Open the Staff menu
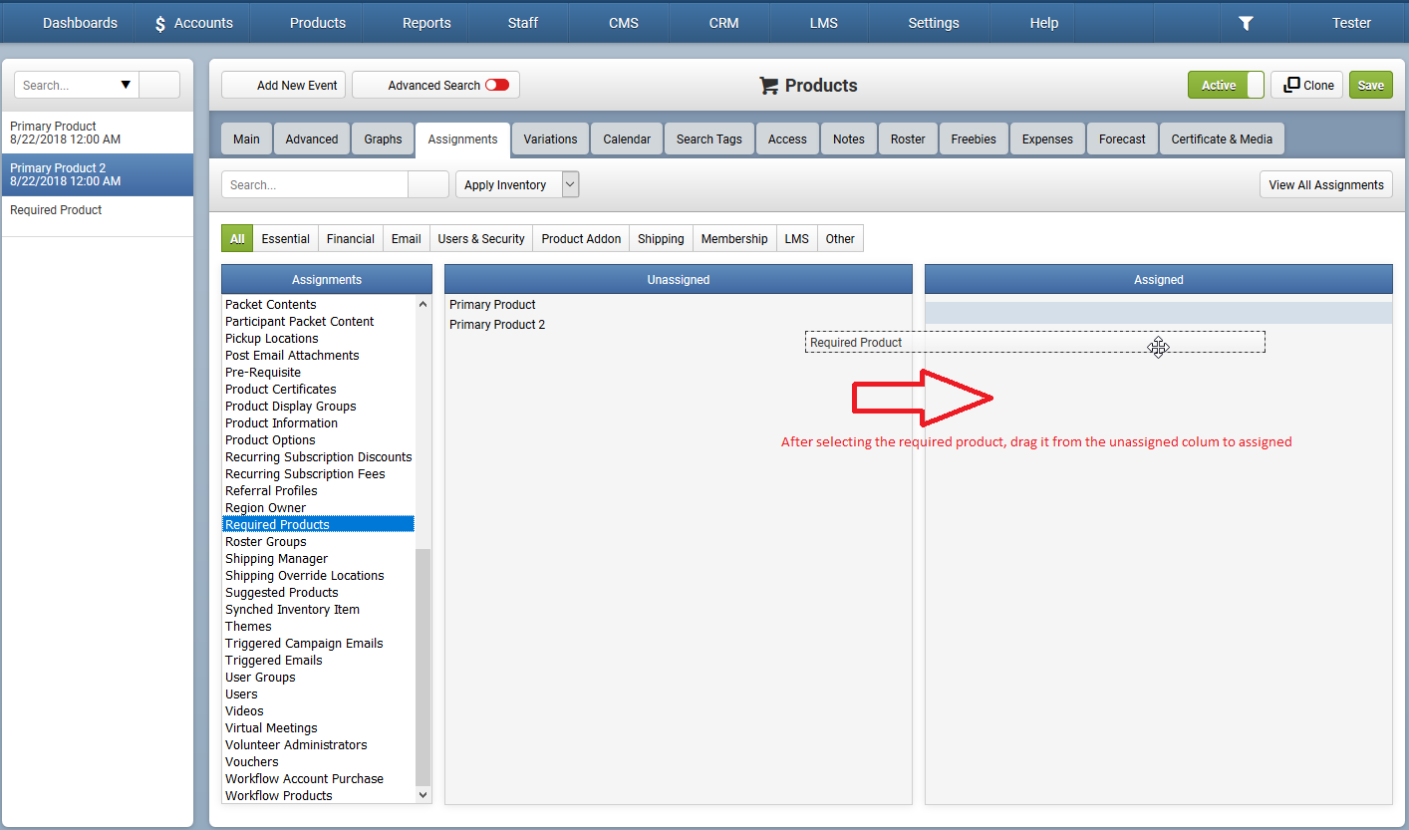The image size is (1409, 830). pyautogui.click(x=523, y=23)
